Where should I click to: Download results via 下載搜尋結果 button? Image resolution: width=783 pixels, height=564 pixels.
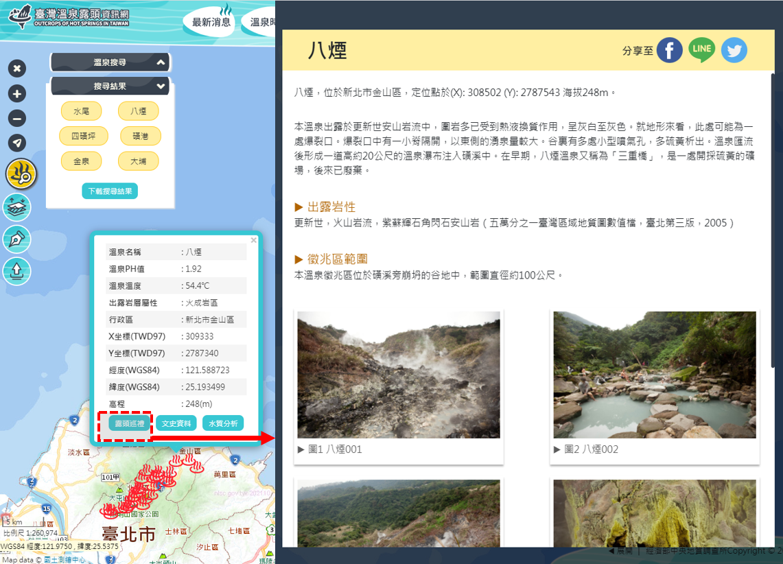tap(110, 191)
